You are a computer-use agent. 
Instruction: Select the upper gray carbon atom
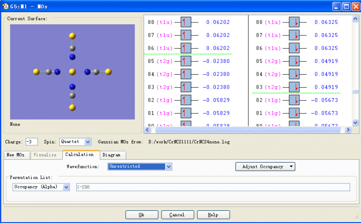[72, 48]
